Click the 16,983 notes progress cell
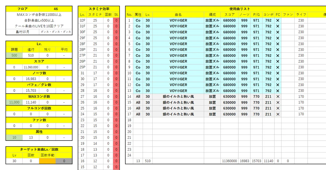This screenshot has height=170, width=326. tap(31, 79)
